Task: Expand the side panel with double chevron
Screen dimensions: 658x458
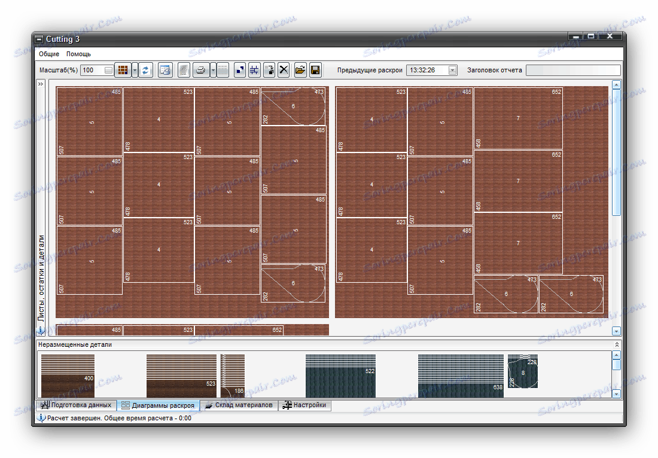Action: [41, 84]
